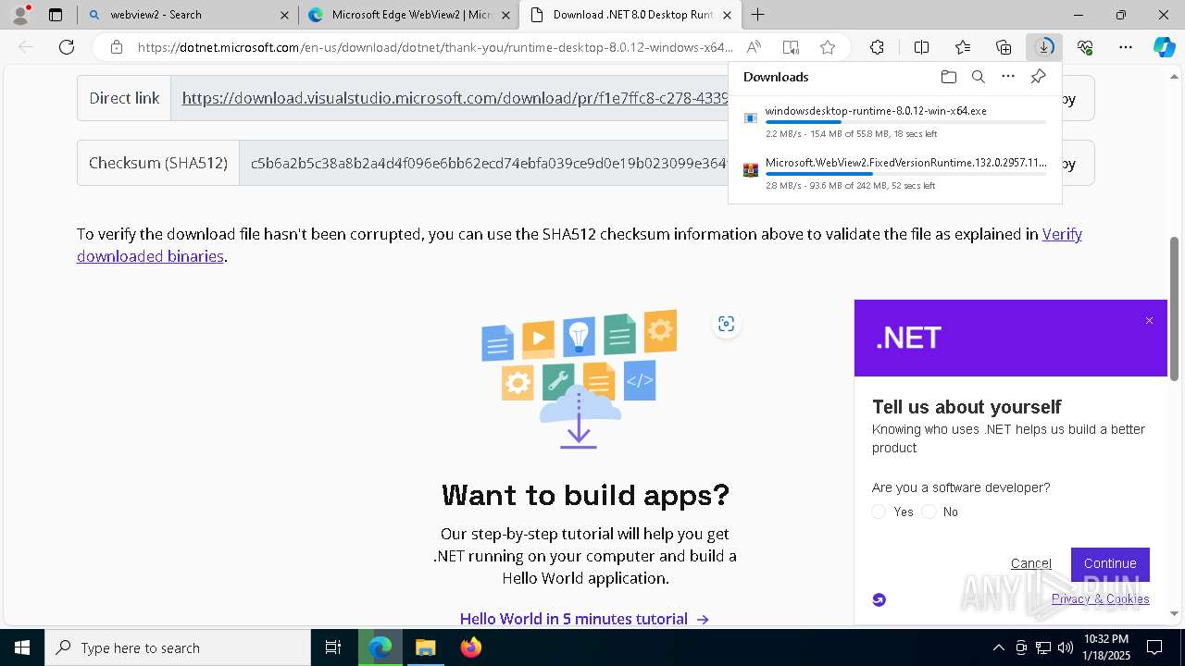1185x666 pixels.
Task: Open the volume control in tray
Action: (1066, 647)
